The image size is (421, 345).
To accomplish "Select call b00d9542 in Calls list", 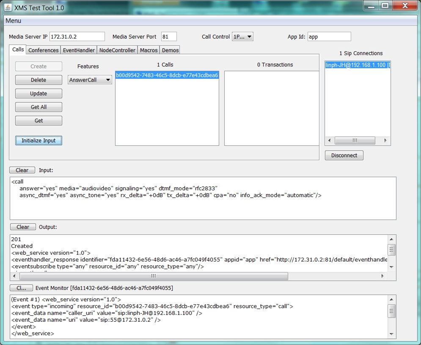I will click(167, 75).
